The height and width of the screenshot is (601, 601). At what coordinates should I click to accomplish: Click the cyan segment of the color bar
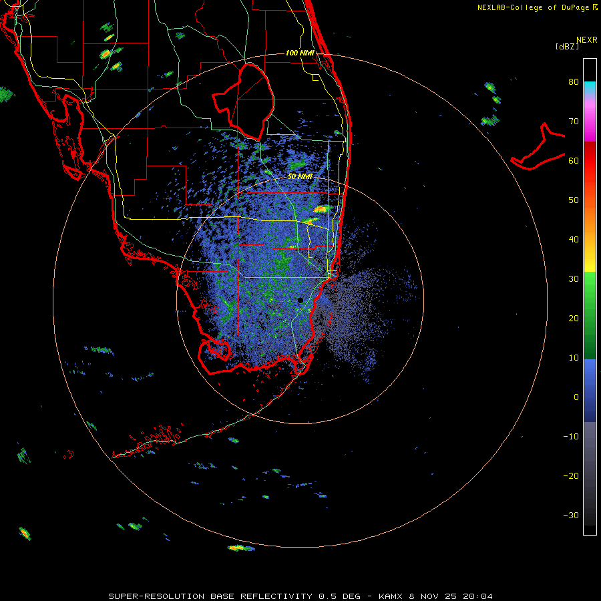click(x=590, y=86)
